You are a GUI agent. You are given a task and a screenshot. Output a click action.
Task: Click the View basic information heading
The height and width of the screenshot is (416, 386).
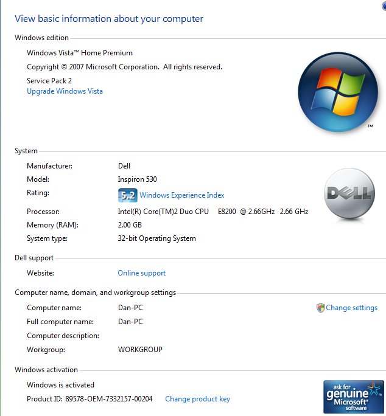point(109,19)
